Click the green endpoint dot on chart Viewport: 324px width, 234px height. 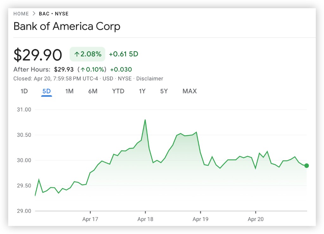(x=306, y=166)
